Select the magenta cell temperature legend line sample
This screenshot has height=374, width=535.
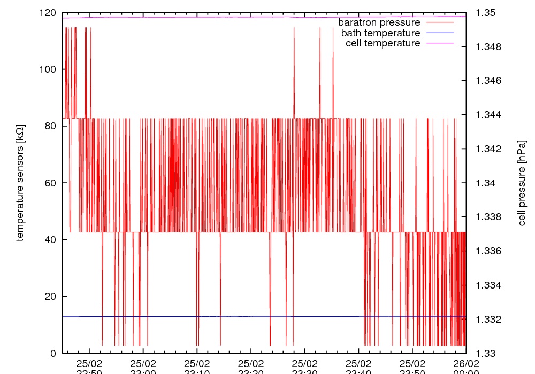pyautogui.click(x=439, y=43)
